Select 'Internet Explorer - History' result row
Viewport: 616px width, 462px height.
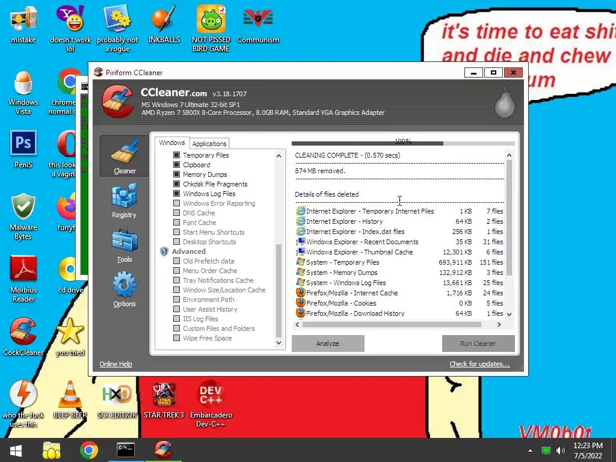(x=399, y=221)
